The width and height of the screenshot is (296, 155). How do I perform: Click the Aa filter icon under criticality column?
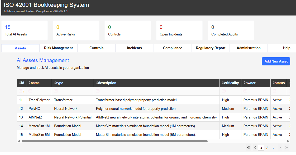[x=224, y=91]
